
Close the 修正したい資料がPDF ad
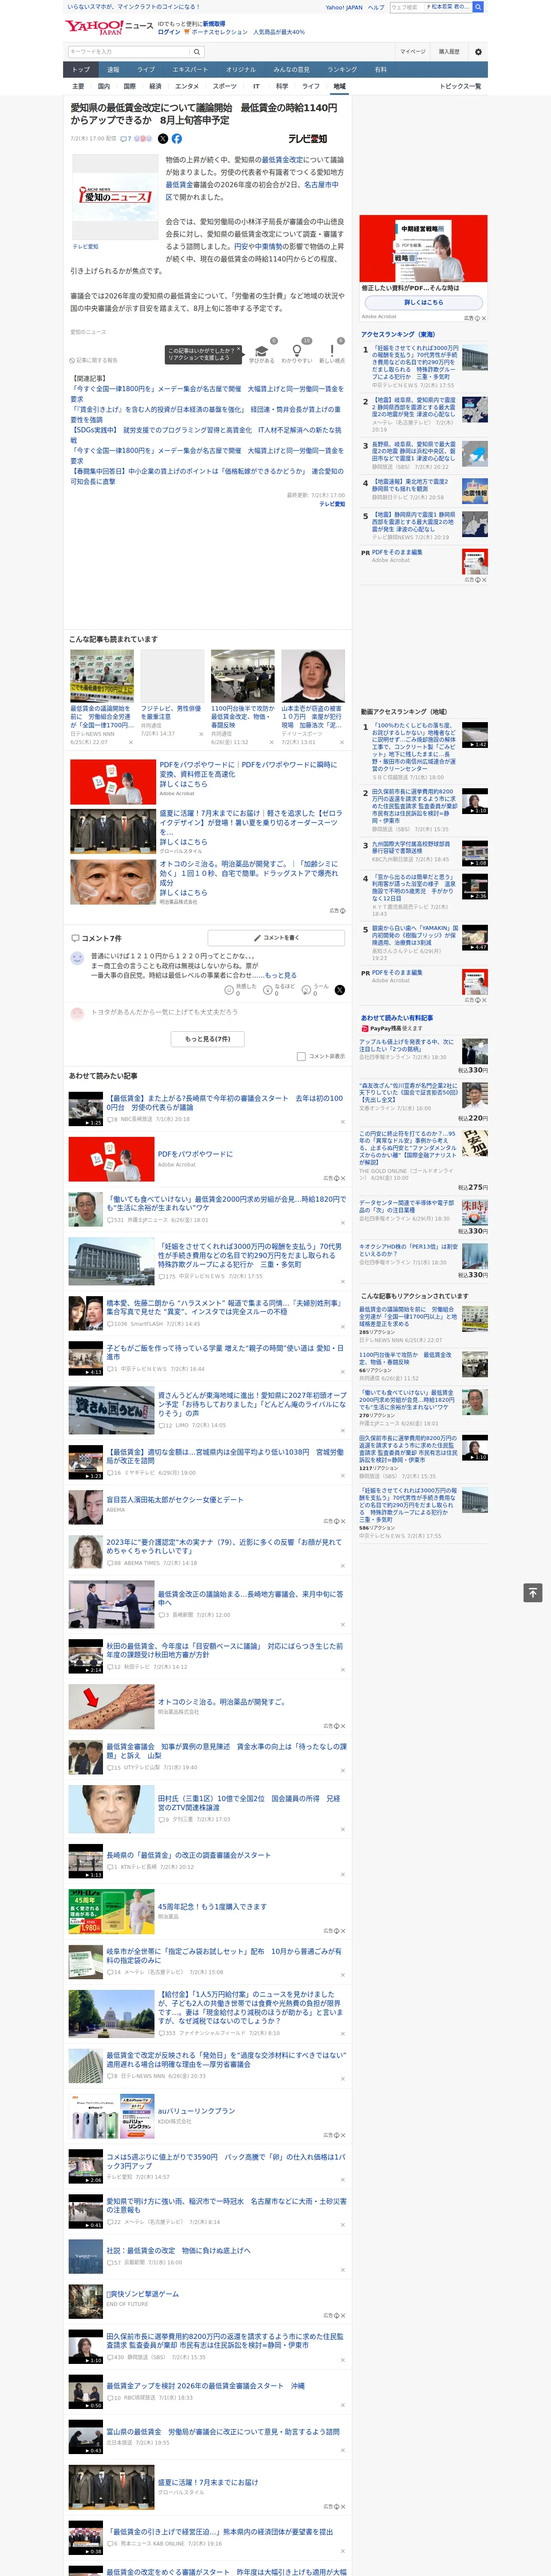483,318
